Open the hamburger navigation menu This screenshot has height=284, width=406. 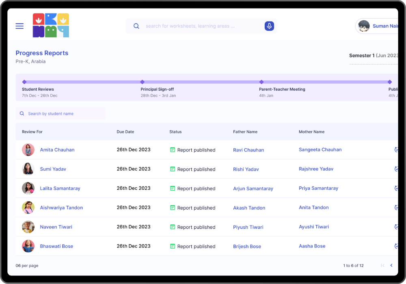pyautogui.click(x=19, y=26)
